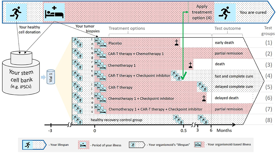Select the triple combination therapy label in row 7
278x153 pixels.
tap(155, 109)
